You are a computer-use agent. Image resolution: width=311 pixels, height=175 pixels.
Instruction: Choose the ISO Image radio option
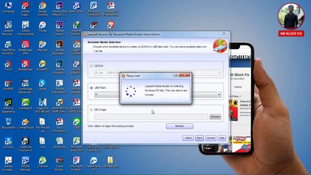91,110
